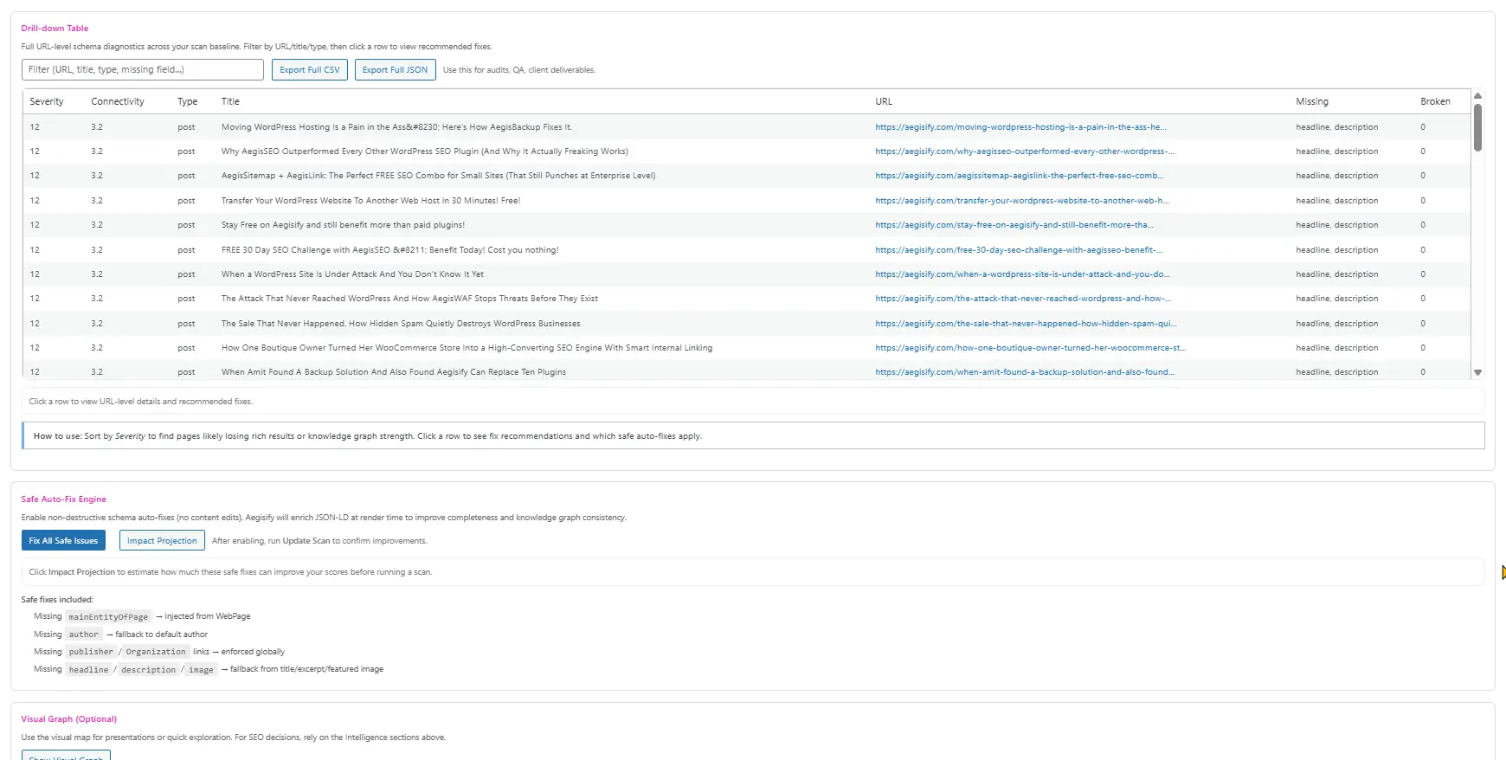Open the transfer-your-wordpress-website URL link

(x=1022, y=200)
